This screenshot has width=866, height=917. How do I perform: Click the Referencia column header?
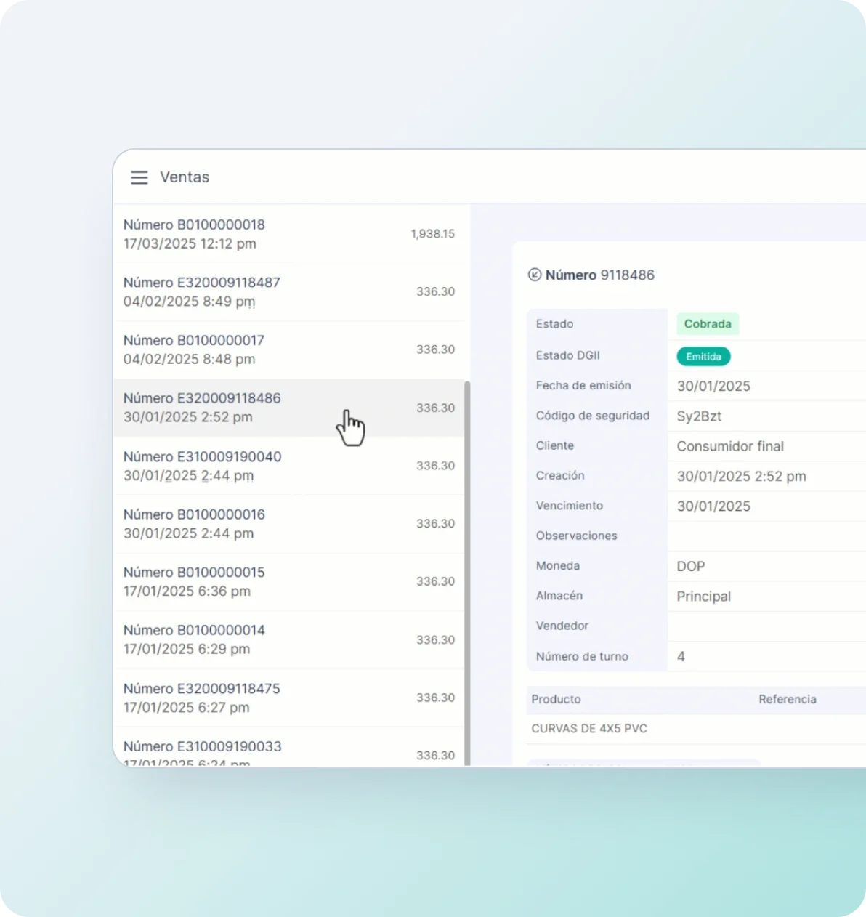point(787,699)
